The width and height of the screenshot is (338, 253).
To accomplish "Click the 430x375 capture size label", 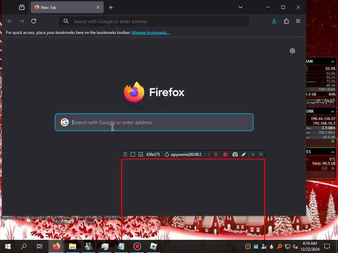I will [x=153, y=155].
